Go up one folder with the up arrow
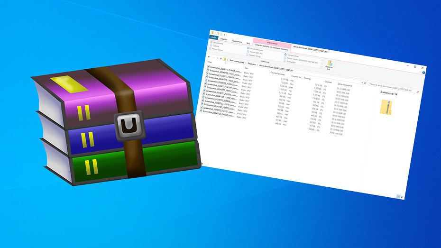This screenshot has width=441, height=248. (x=221, y=59)
